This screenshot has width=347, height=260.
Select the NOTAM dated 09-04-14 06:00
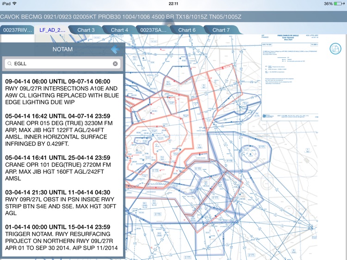(x=62, y=92)
